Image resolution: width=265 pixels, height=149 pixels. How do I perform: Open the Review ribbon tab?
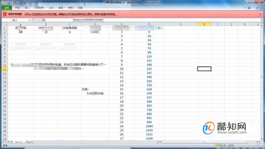(70, 8)
